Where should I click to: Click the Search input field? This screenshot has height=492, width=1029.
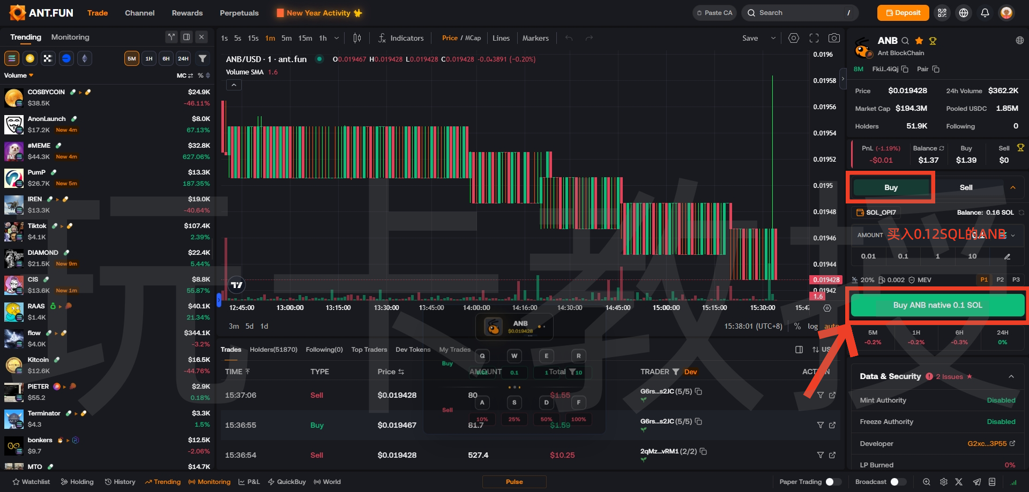point(799,13)
